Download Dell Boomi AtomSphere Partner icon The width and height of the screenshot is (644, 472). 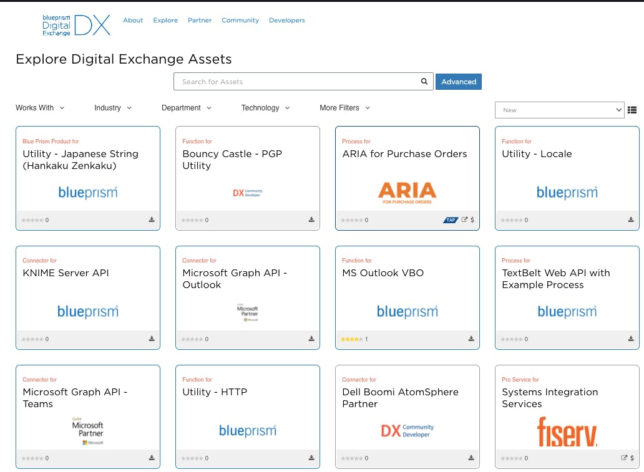coord(471,458)
